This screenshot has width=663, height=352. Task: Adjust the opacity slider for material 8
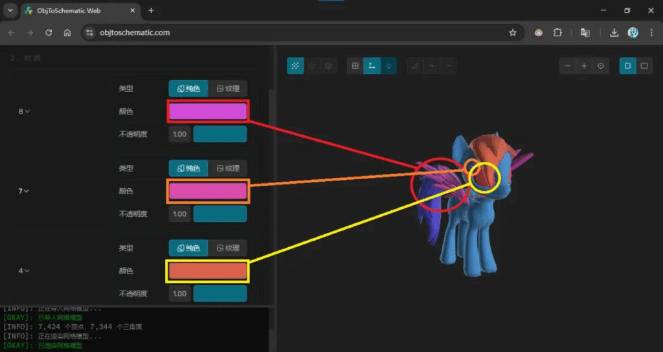tap(220, 134)
